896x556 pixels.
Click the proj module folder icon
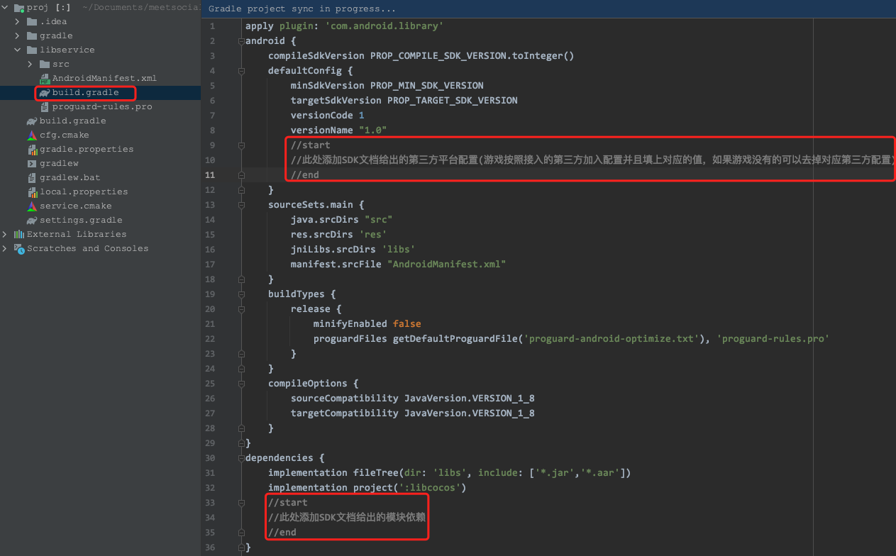(19, 7)
